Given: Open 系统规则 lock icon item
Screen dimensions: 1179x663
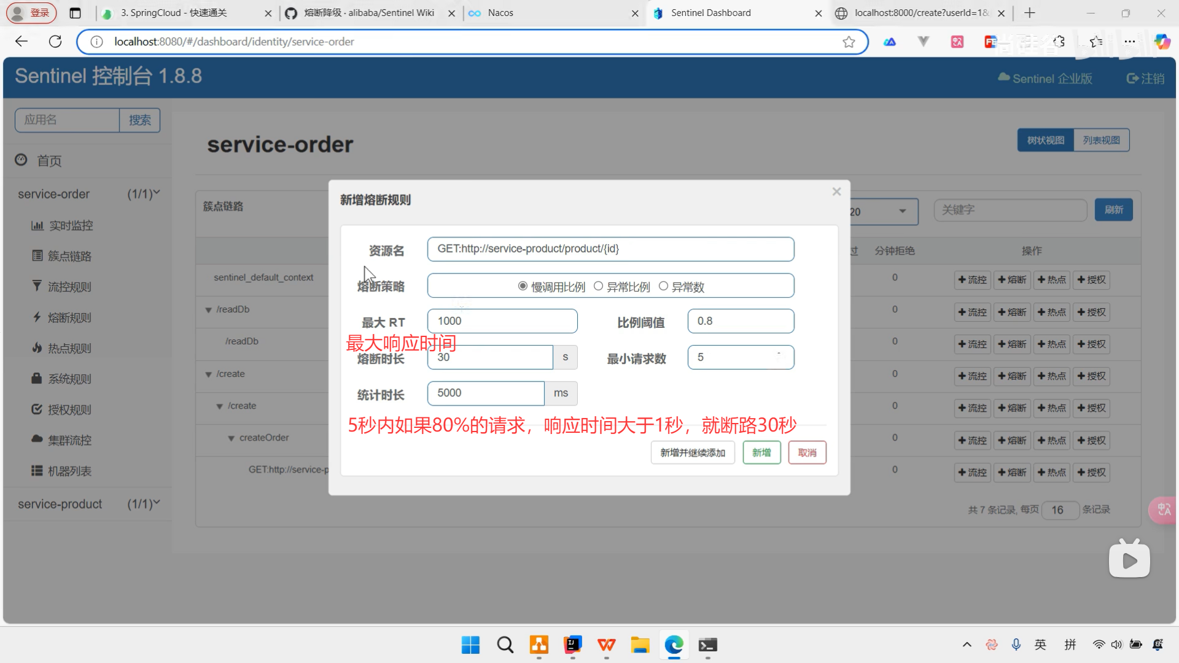Looking at the screenshot, I should coord(37,379).
